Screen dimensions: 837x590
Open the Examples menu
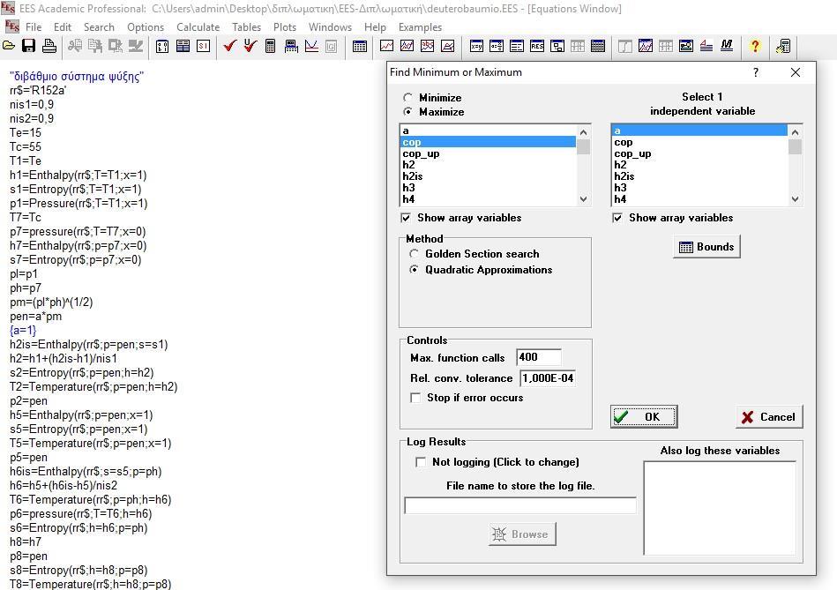click(420, 27)
